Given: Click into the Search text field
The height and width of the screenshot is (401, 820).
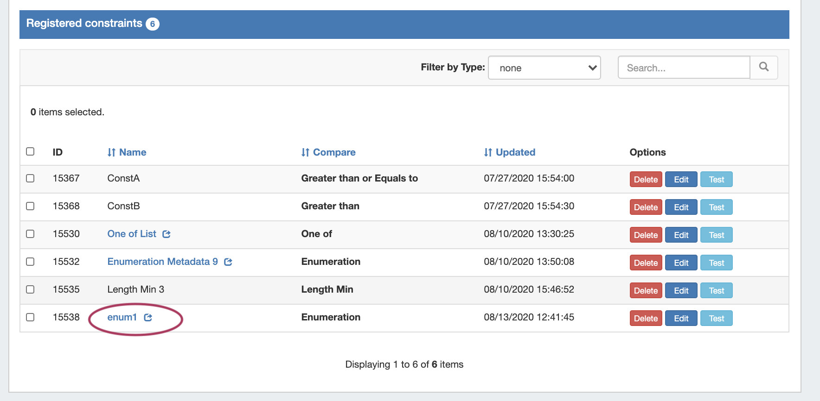Looking at the screenshot, I should pos(684,68).
